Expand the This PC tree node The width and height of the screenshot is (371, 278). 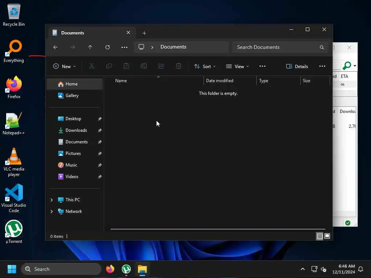pyautogui.click(x=51, y=200)
